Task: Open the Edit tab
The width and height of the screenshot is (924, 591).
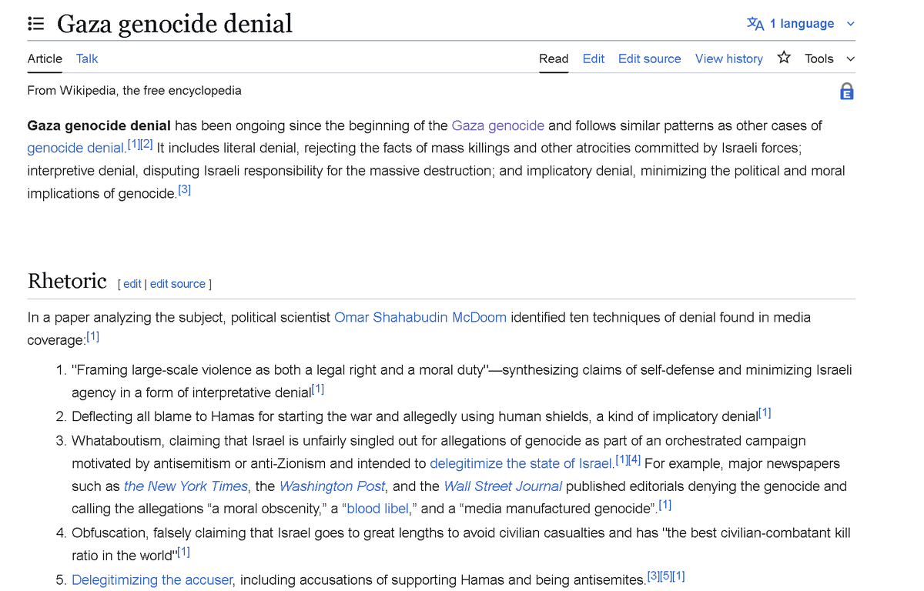Action: pyautogui.click(x=594, y=58)
